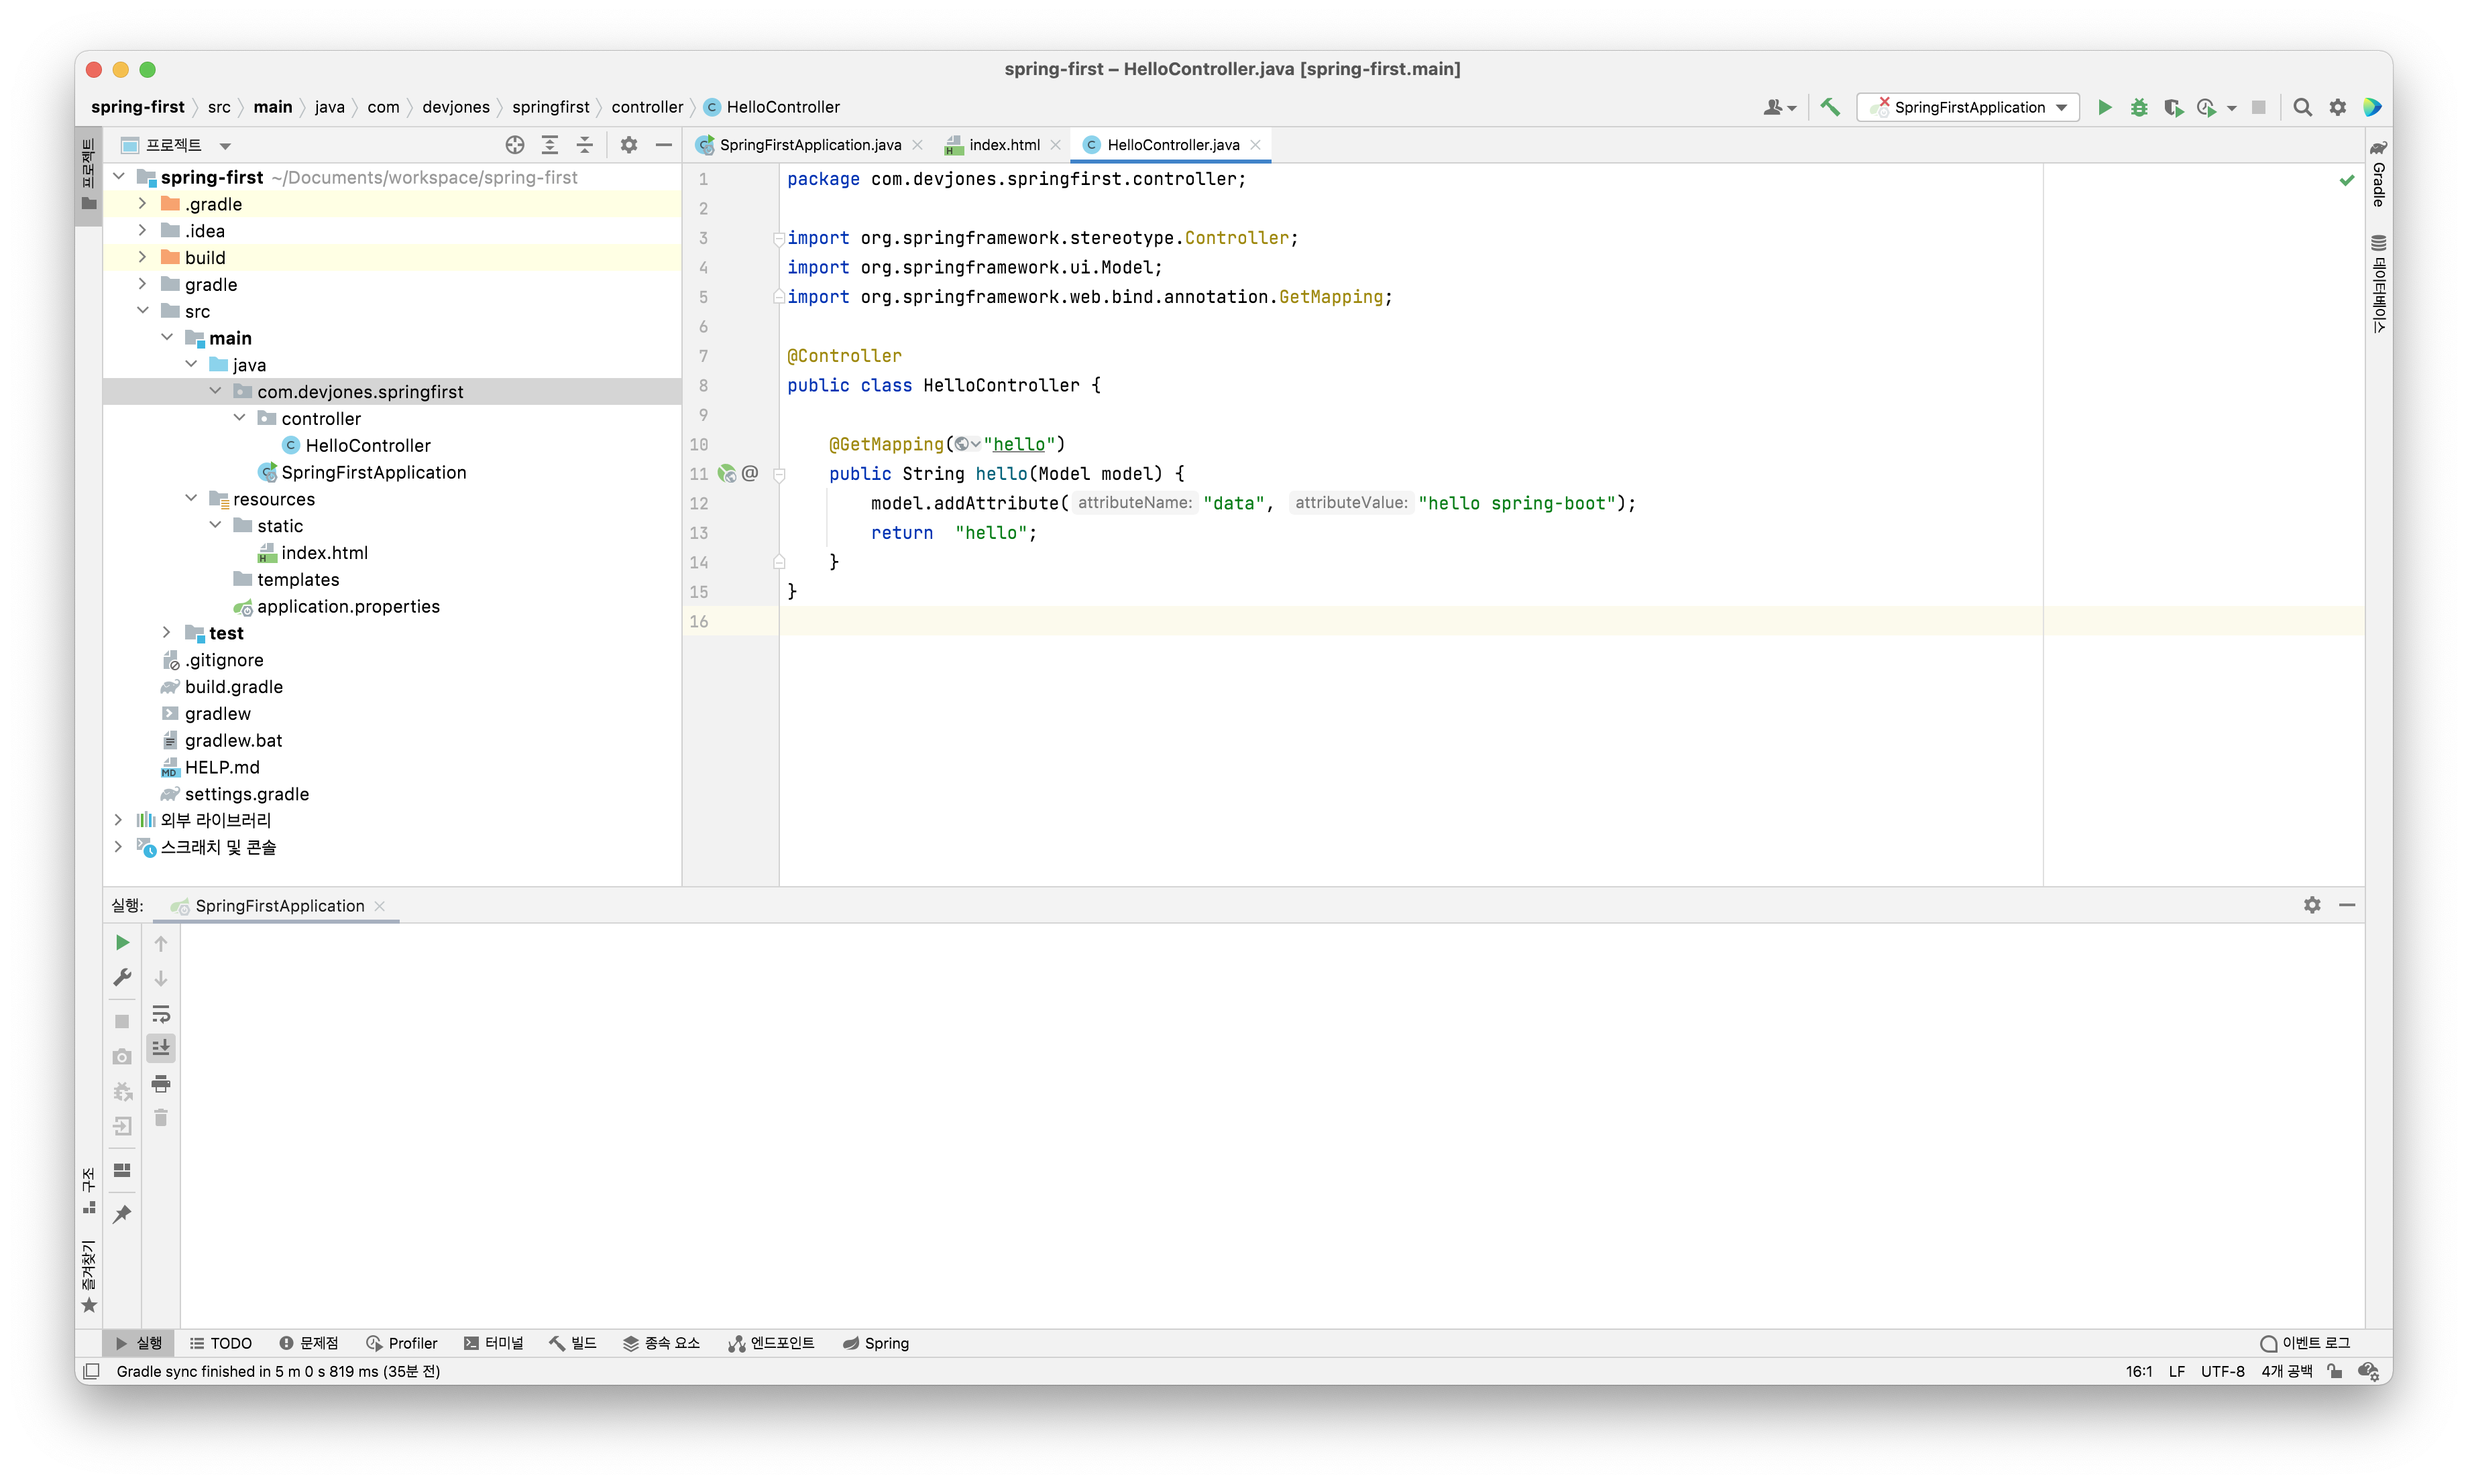Image resolution: width=2468 pixels, height=1484 pixels.
Task: Click Collapse All in project panel toolbar
Action: point(584,145)
